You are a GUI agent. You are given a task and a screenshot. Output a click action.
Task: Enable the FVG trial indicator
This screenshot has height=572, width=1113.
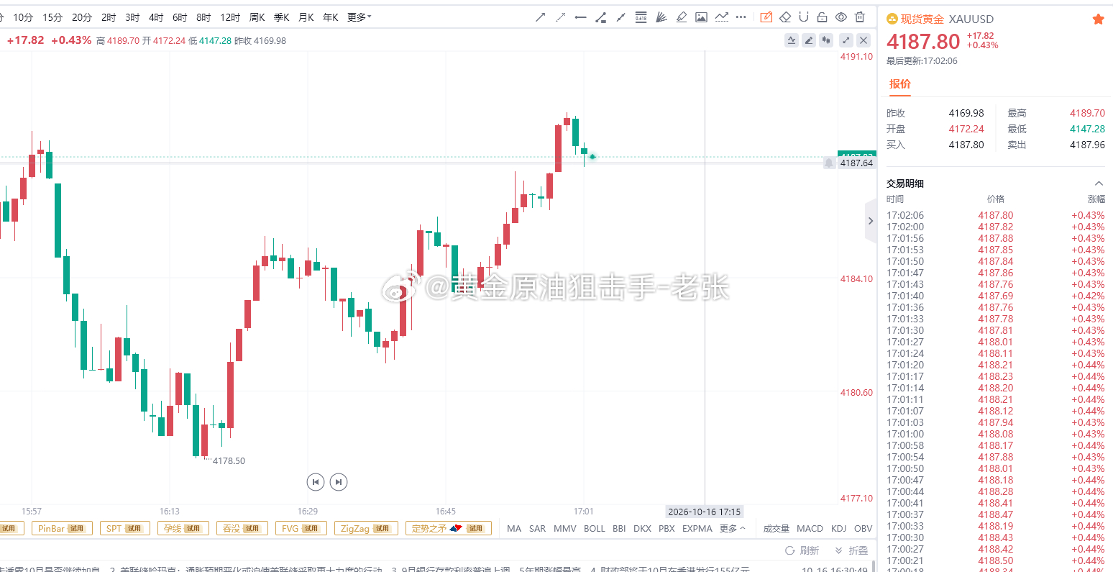click(x=301, y=528)
